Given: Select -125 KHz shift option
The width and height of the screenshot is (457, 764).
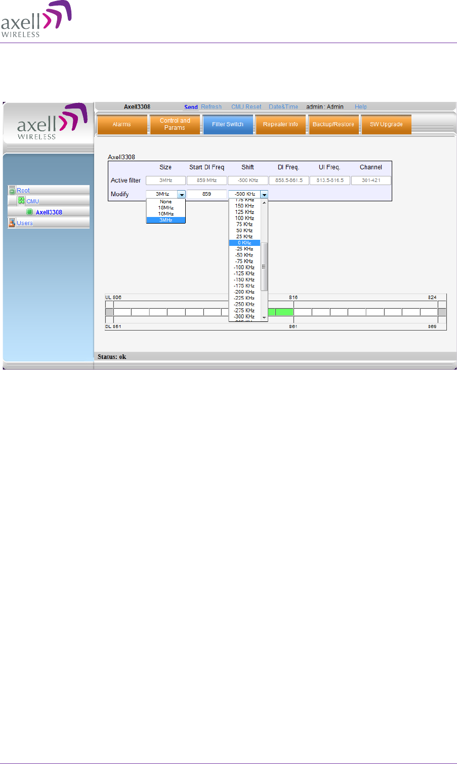Looking at the screenshot, I should pos(244,273).
